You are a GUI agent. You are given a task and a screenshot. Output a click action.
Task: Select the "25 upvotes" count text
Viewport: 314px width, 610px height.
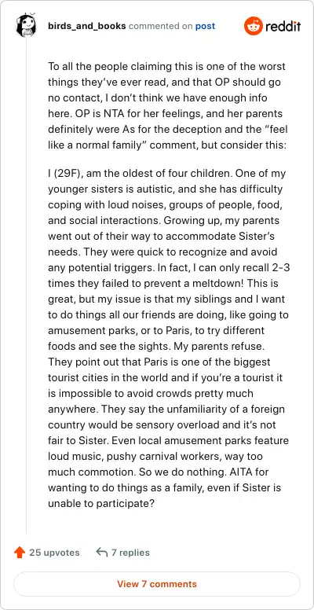[x=54, y=553]
